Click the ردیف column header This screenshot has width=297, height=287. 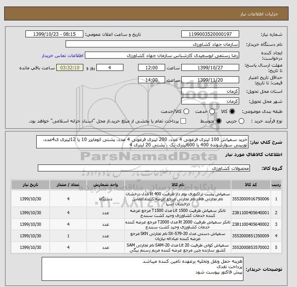click(x=276, y=185)
